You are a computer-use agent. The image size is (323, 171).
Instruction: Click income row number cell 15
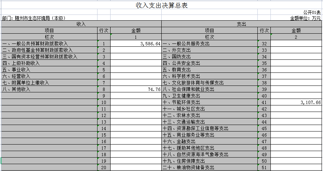104,135
